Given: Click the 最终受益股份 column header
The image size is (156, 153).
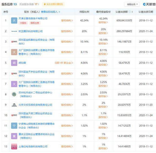Looking at the screenshot, I should point(103,12).
